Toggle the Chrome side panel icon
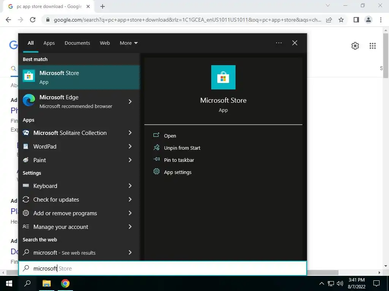 tap(356, 20)
